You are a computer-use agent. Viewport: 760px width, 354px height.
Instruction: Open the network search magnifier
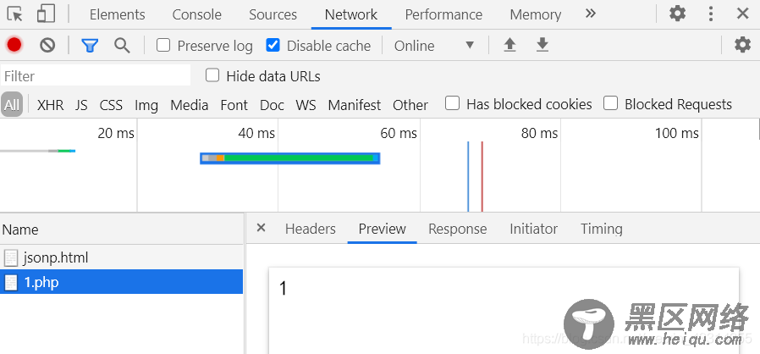click(x=122, y=46)
